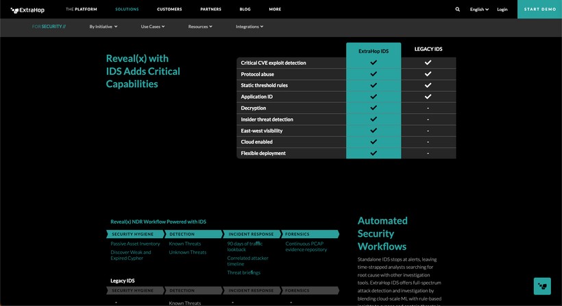562x306 pixels.
Task: Go to the Customers menu
Action: tap(169, 10)
